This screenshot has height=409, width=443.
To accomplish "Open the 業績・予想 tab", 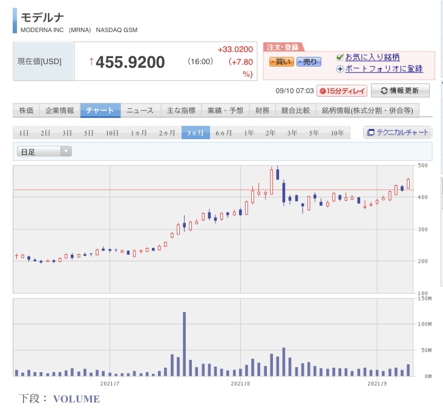I will click(225, 111).
